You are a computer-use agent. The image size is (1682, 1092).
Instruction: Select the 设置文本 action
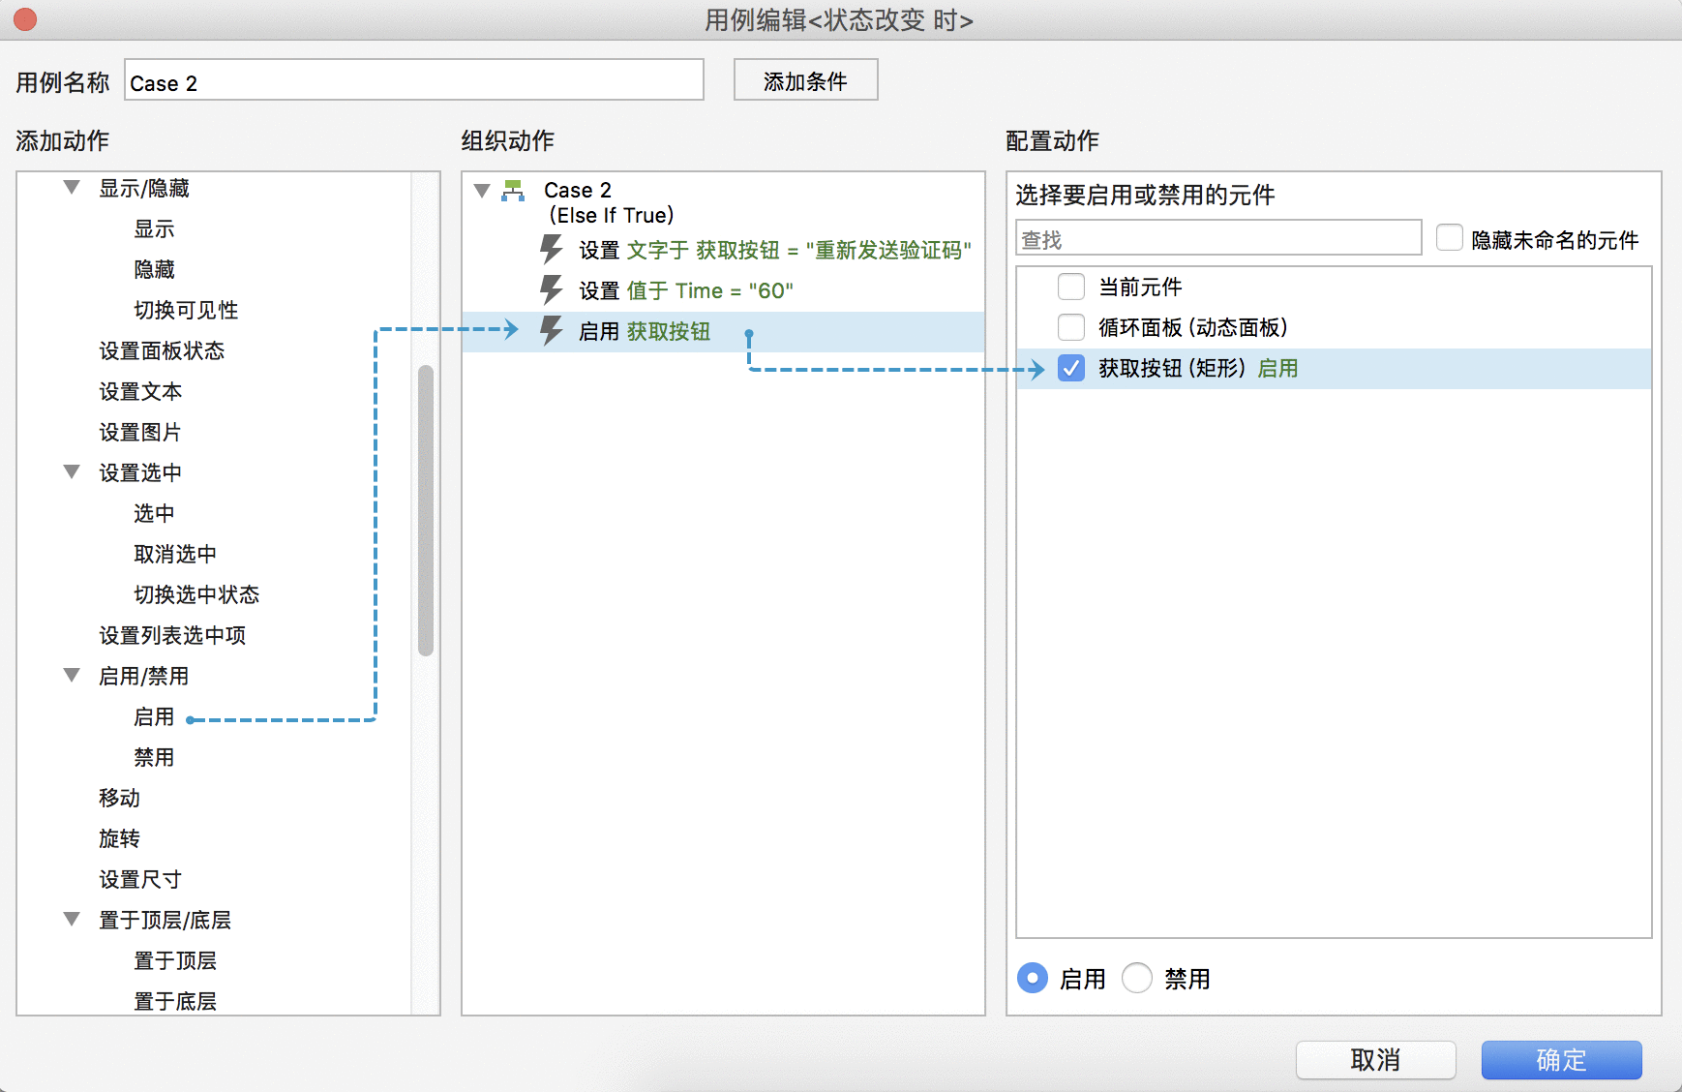pos(140,391)
